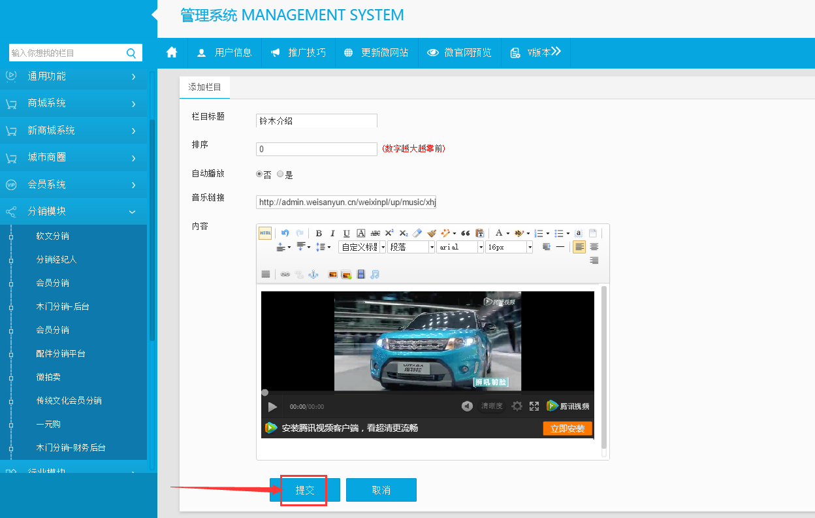The width and height of the screenshot is (815, 518).
Task: Play the embedded video
Action: [x=272, y=407]
